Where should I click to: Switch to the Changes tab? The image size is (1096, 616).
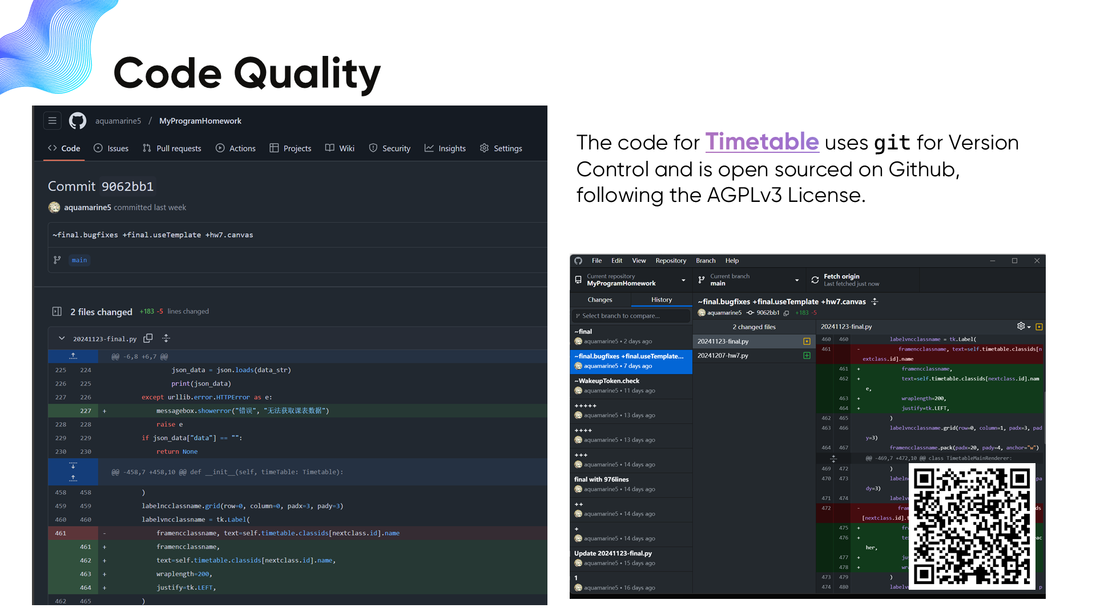(599, 299)
